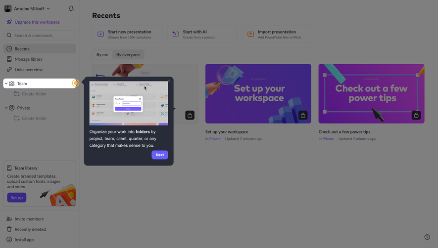Click Start with AI card

click(202, 34)
